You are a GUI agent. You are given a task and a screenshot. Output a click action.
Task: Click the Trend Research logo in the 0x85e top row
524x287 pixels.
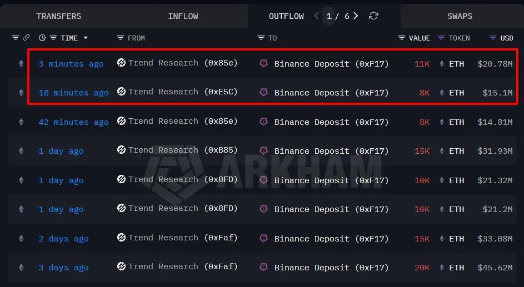[121, 63]
